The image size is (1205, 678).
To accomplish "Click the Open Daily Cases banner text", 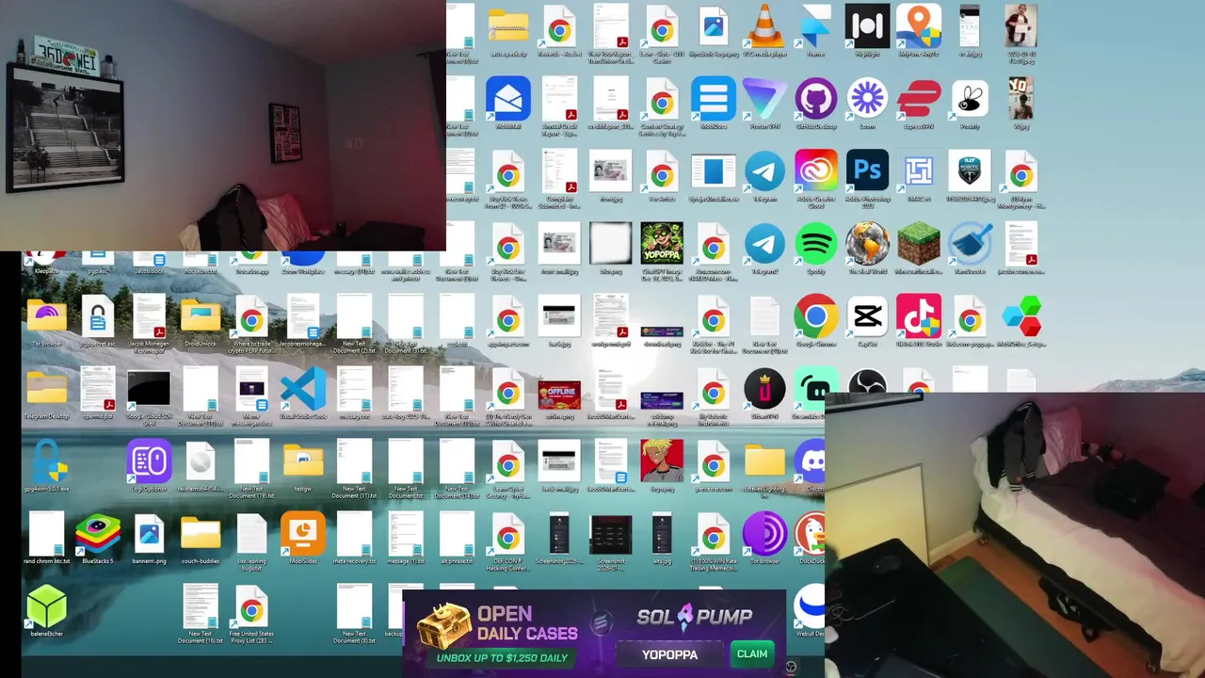I will pyautogui.click(x=525, y=623).
